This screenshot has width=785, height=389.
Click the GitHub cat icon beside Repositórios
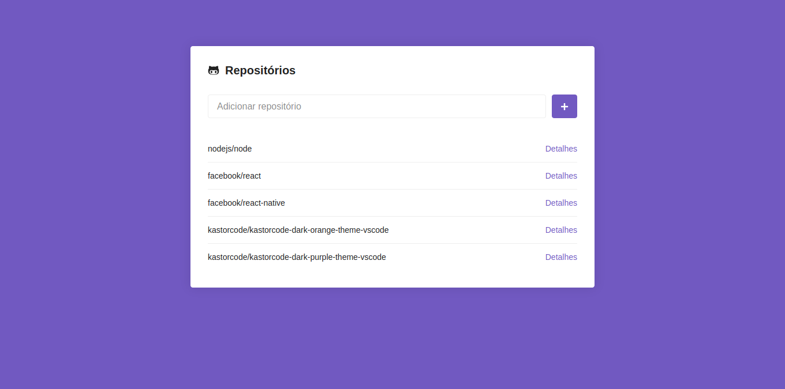pos(214,70)
